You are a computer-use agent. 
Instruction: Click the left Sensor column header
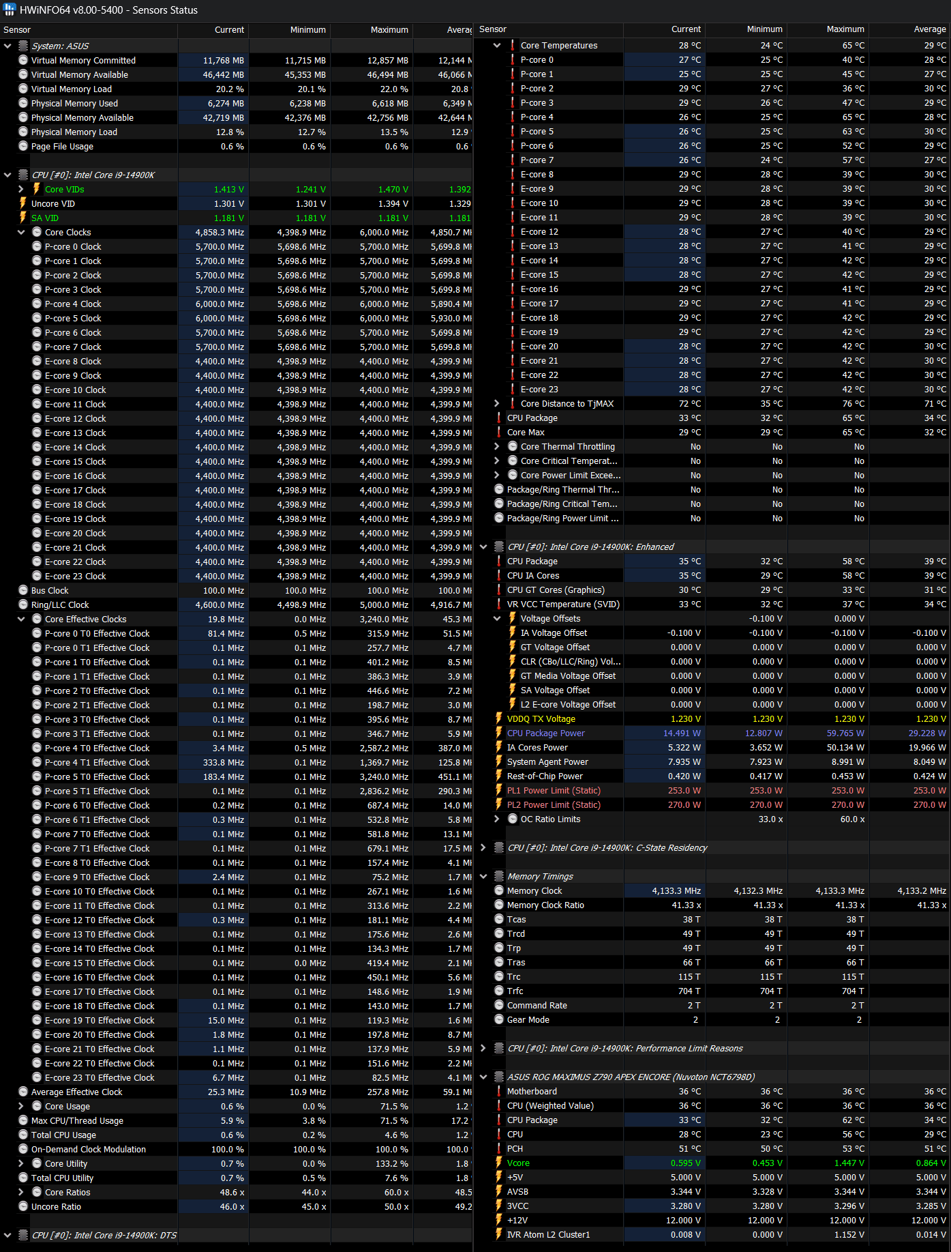pos(89,30)
